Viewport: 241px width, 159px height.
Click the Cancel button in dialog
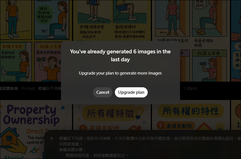103,92
